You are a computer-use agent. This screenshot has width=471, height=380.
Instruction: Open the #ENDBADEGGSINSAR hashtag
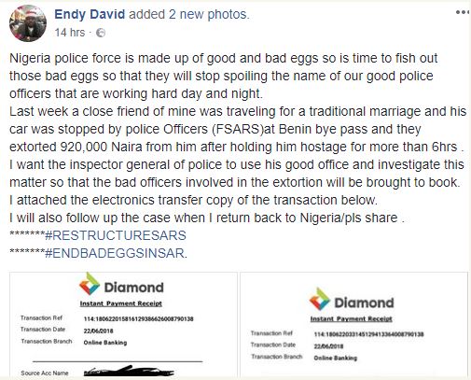(115, 253)
